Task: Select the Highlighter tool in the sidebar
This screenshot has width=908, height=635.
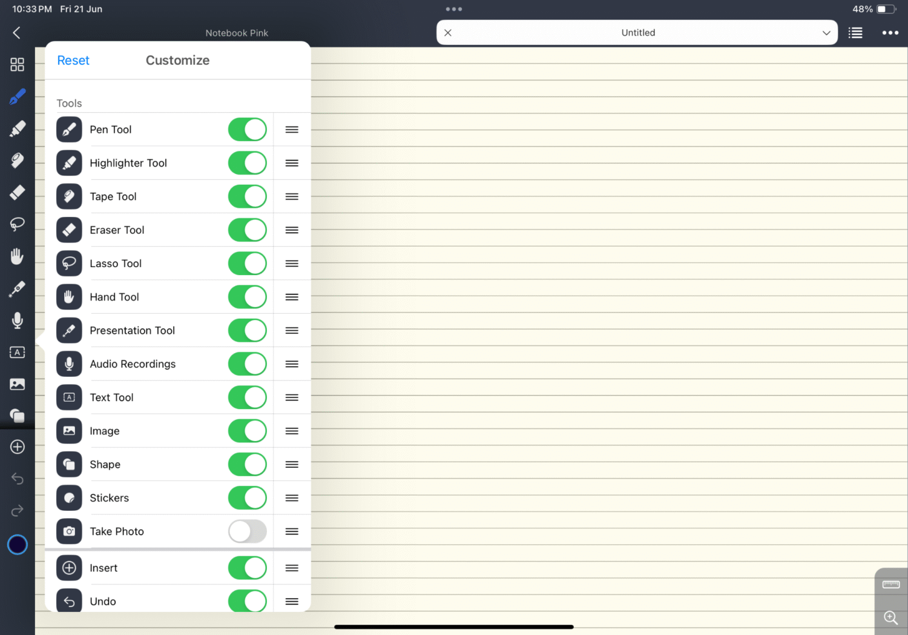Action: (x=17, y=128)
